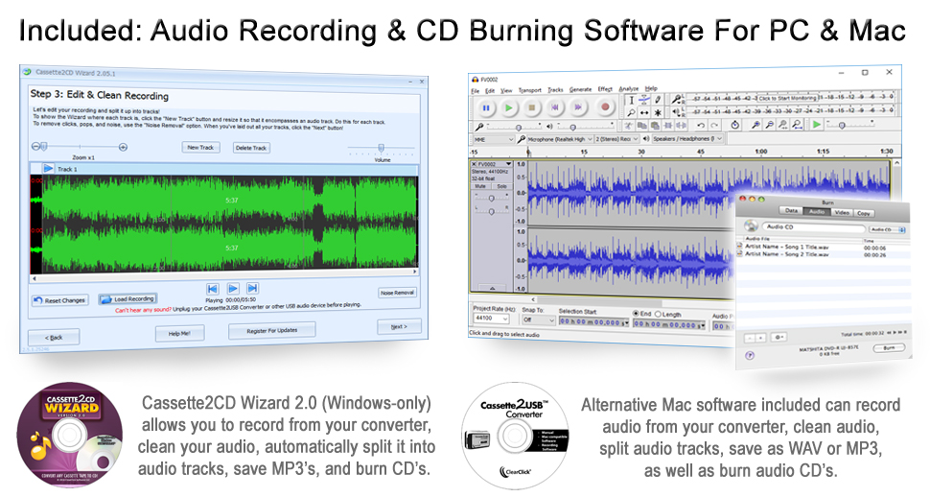Click the Audio CD disc name field
Screen dimensions: 930x497
[x=813, y=226]
